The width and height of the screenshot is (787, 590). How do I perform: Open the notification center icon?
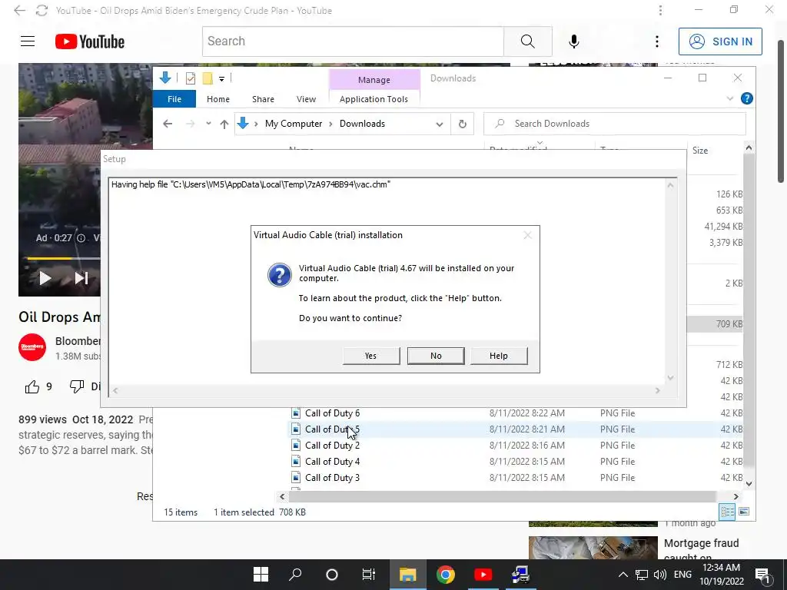(762, 575)
